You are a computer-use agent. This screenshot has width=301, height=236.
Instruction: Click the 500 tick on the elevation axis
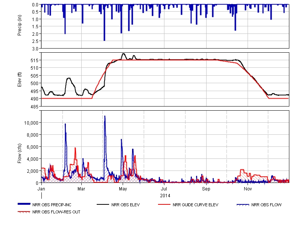point(35,83)
